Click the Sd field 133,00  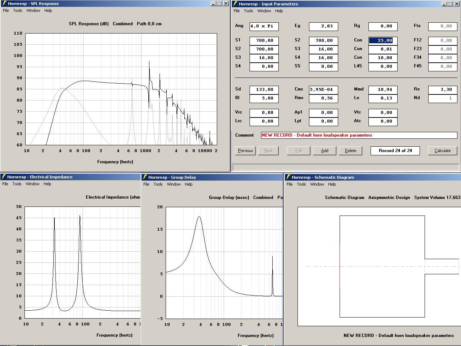point(264,90)
